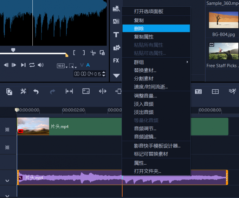This screenshot has height=198, width=239.
Task: Open the split screen template creator
Action: click(215, 92)
